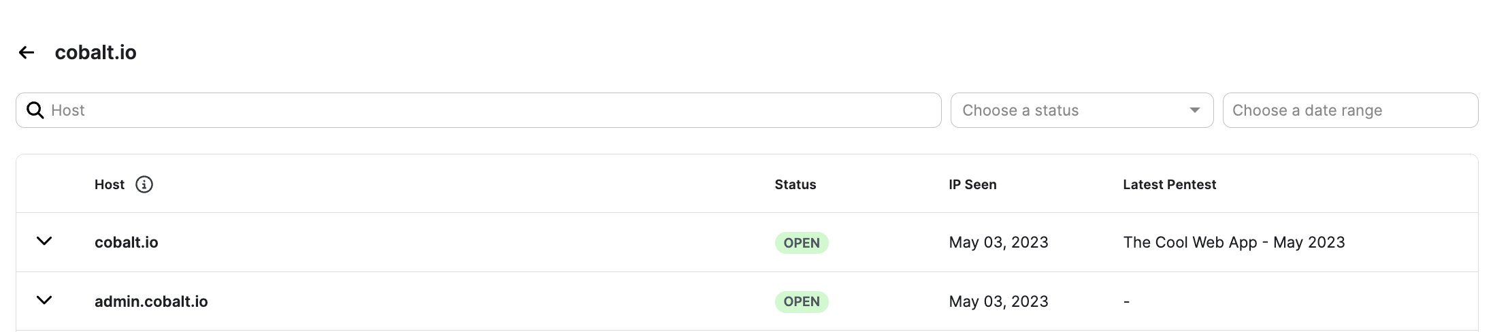The image size is (1493, 332).
Task: Click May 03, 2023 date for admin.cobalt.io
Action: [998, 301]
